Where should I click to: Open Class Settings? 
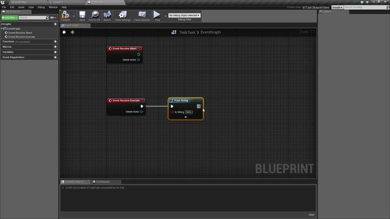pos(122,16)
